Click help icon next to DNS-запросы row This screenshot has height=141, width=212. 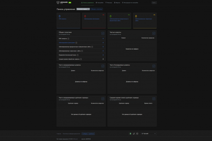pos(68,39)
